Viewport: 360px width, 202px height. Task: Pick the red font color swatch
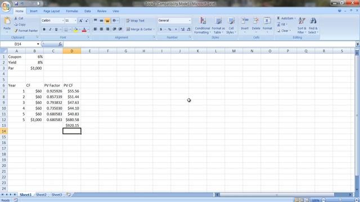coord(84,30)
